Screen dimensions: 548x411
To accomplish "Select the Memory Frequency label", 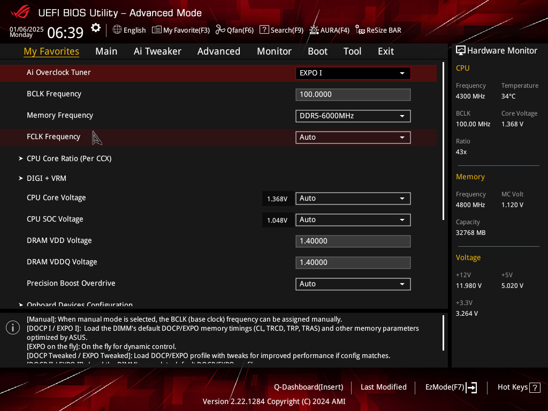I will (60, 116).
